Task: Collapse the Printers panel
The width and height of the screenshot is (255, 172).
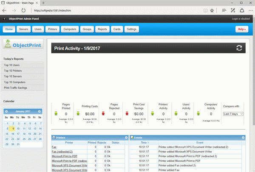Action: [126, 138]
